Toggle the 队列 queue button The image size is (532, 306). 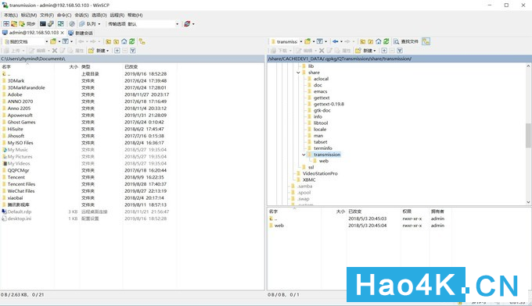[88, 23]
